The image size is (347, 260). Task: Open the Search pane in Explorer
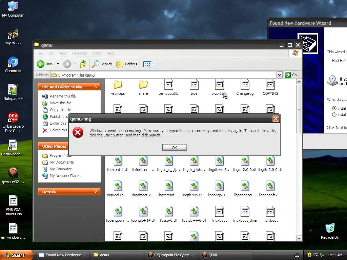click(102, 64)
